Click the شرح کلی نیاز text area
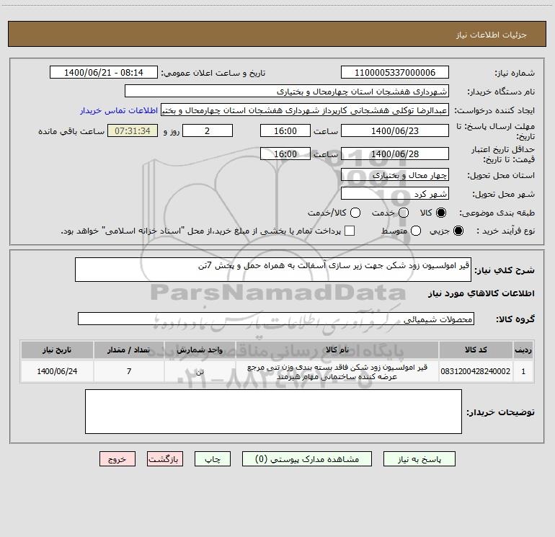 click(273, 270)
